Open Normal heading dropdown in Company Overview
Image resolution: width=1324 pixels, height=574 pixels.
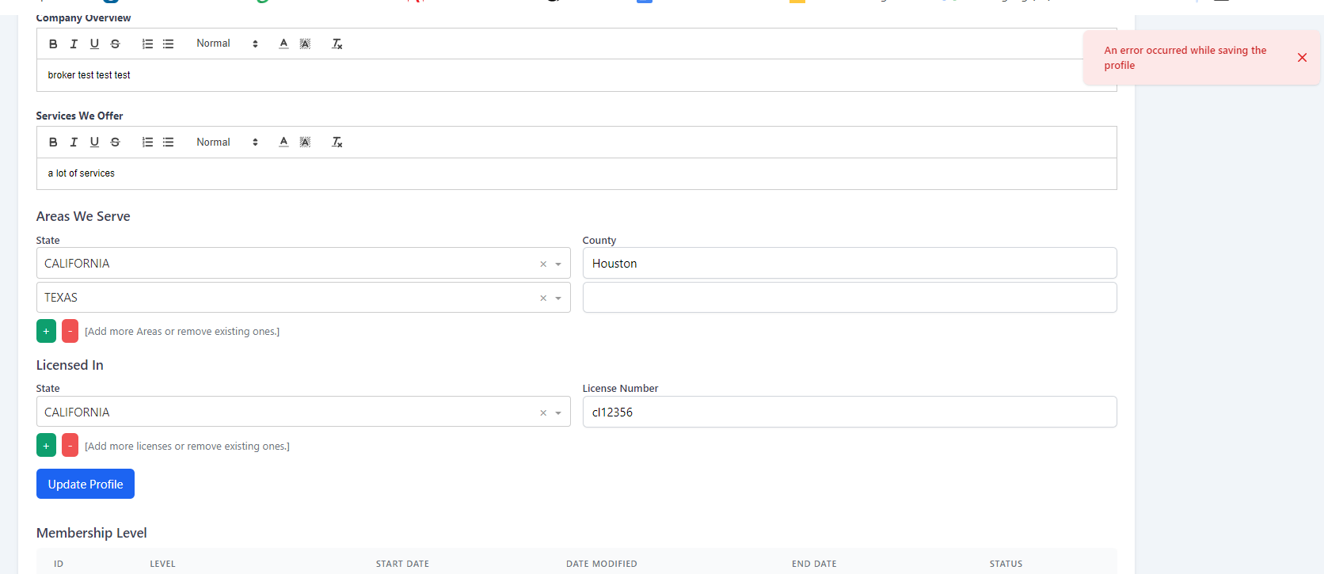[x=227, y=44]
